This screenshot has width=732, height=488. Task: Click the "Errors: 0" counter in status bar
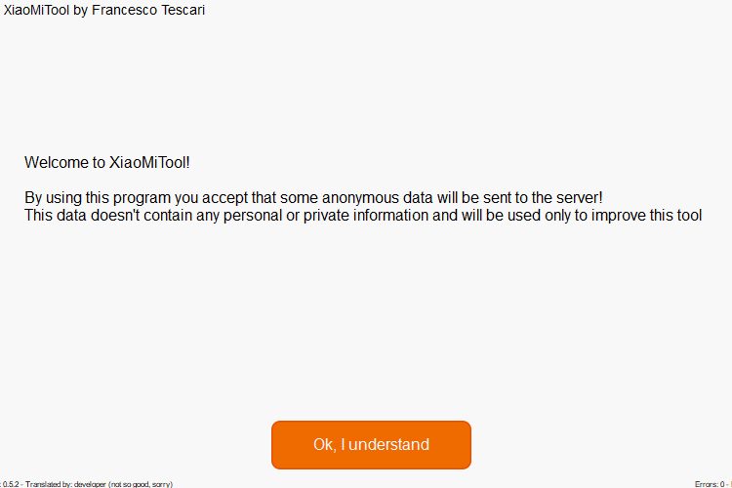710,484
